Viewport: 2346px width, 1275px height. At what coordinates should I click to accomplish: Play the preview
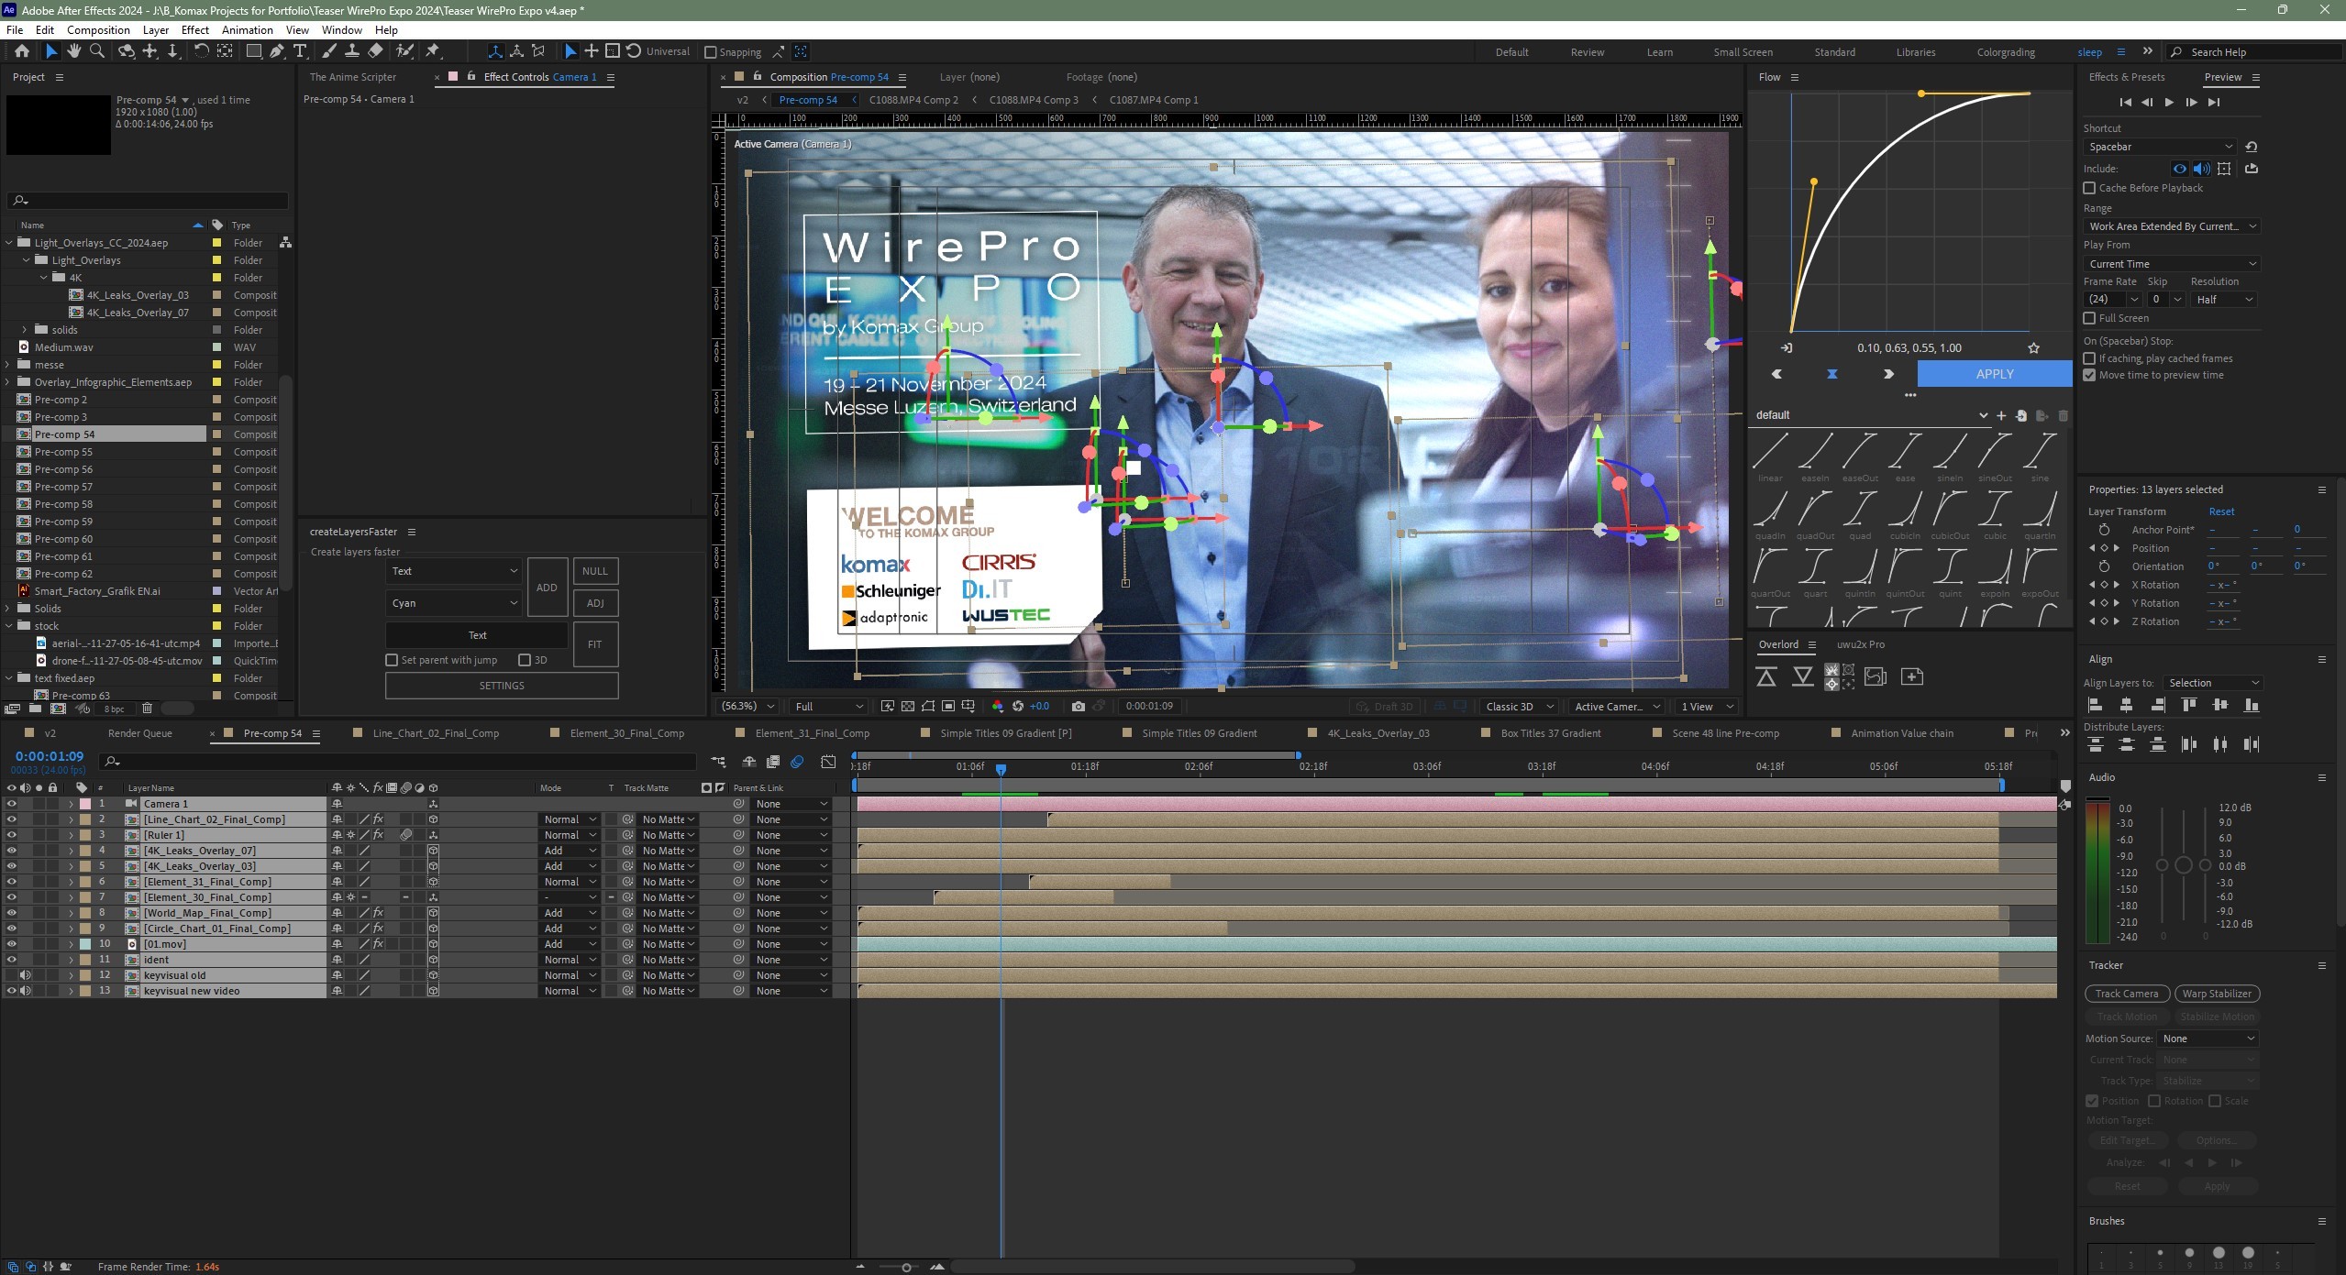pos(2169,103)
